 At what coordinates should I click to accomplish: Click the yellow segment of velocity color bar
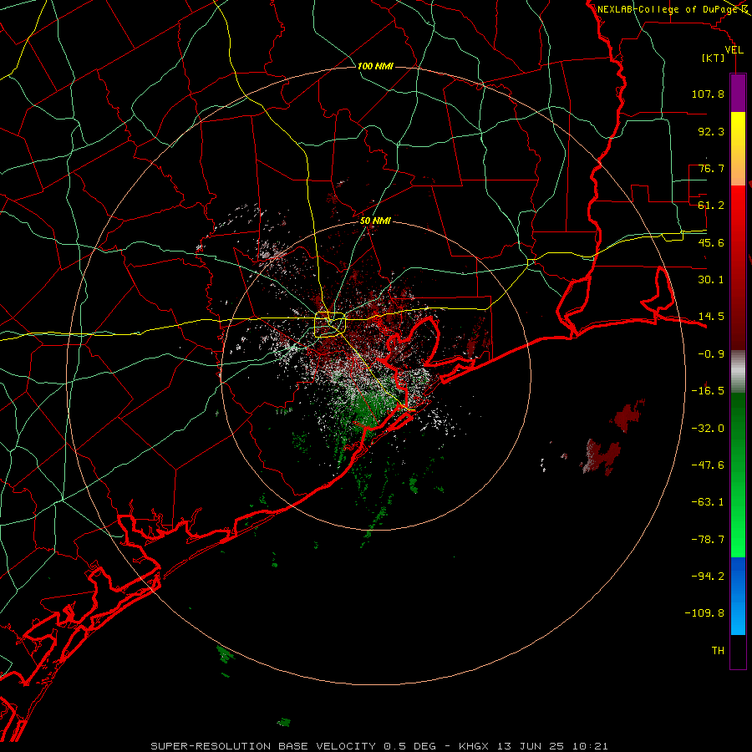click(x=738, y=148)
